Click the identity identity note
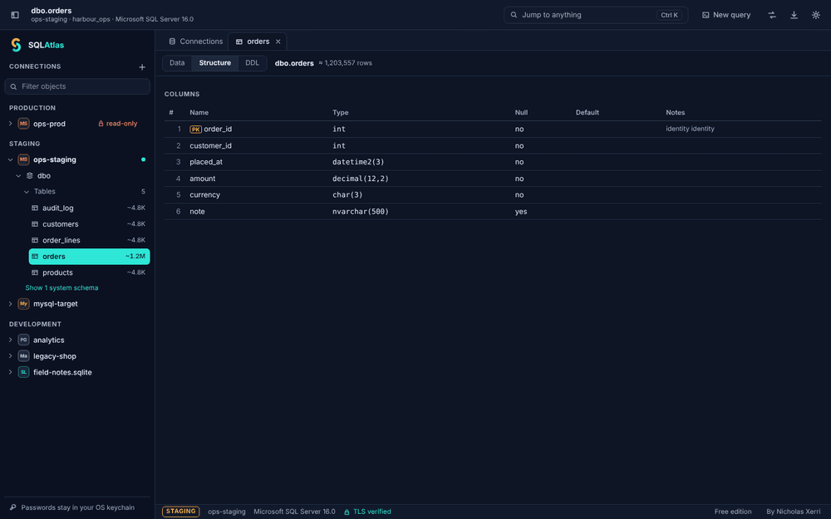831x519 pixels. tap(690, 129)
